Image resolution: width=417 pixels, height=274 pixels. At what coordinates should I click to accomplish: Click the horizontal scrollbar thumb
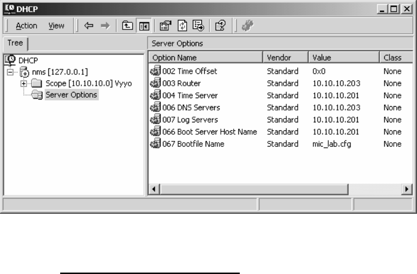(254, 189)
